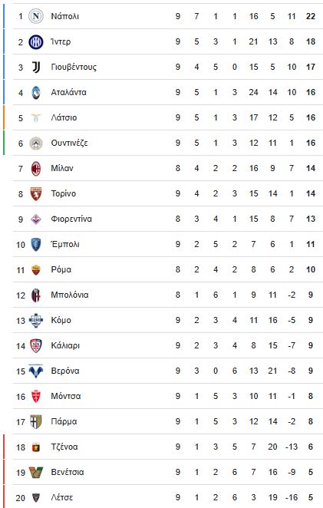Click the Milan club crest icon
The height and width of the screenshot is (508, 323).
coord(36,169)
